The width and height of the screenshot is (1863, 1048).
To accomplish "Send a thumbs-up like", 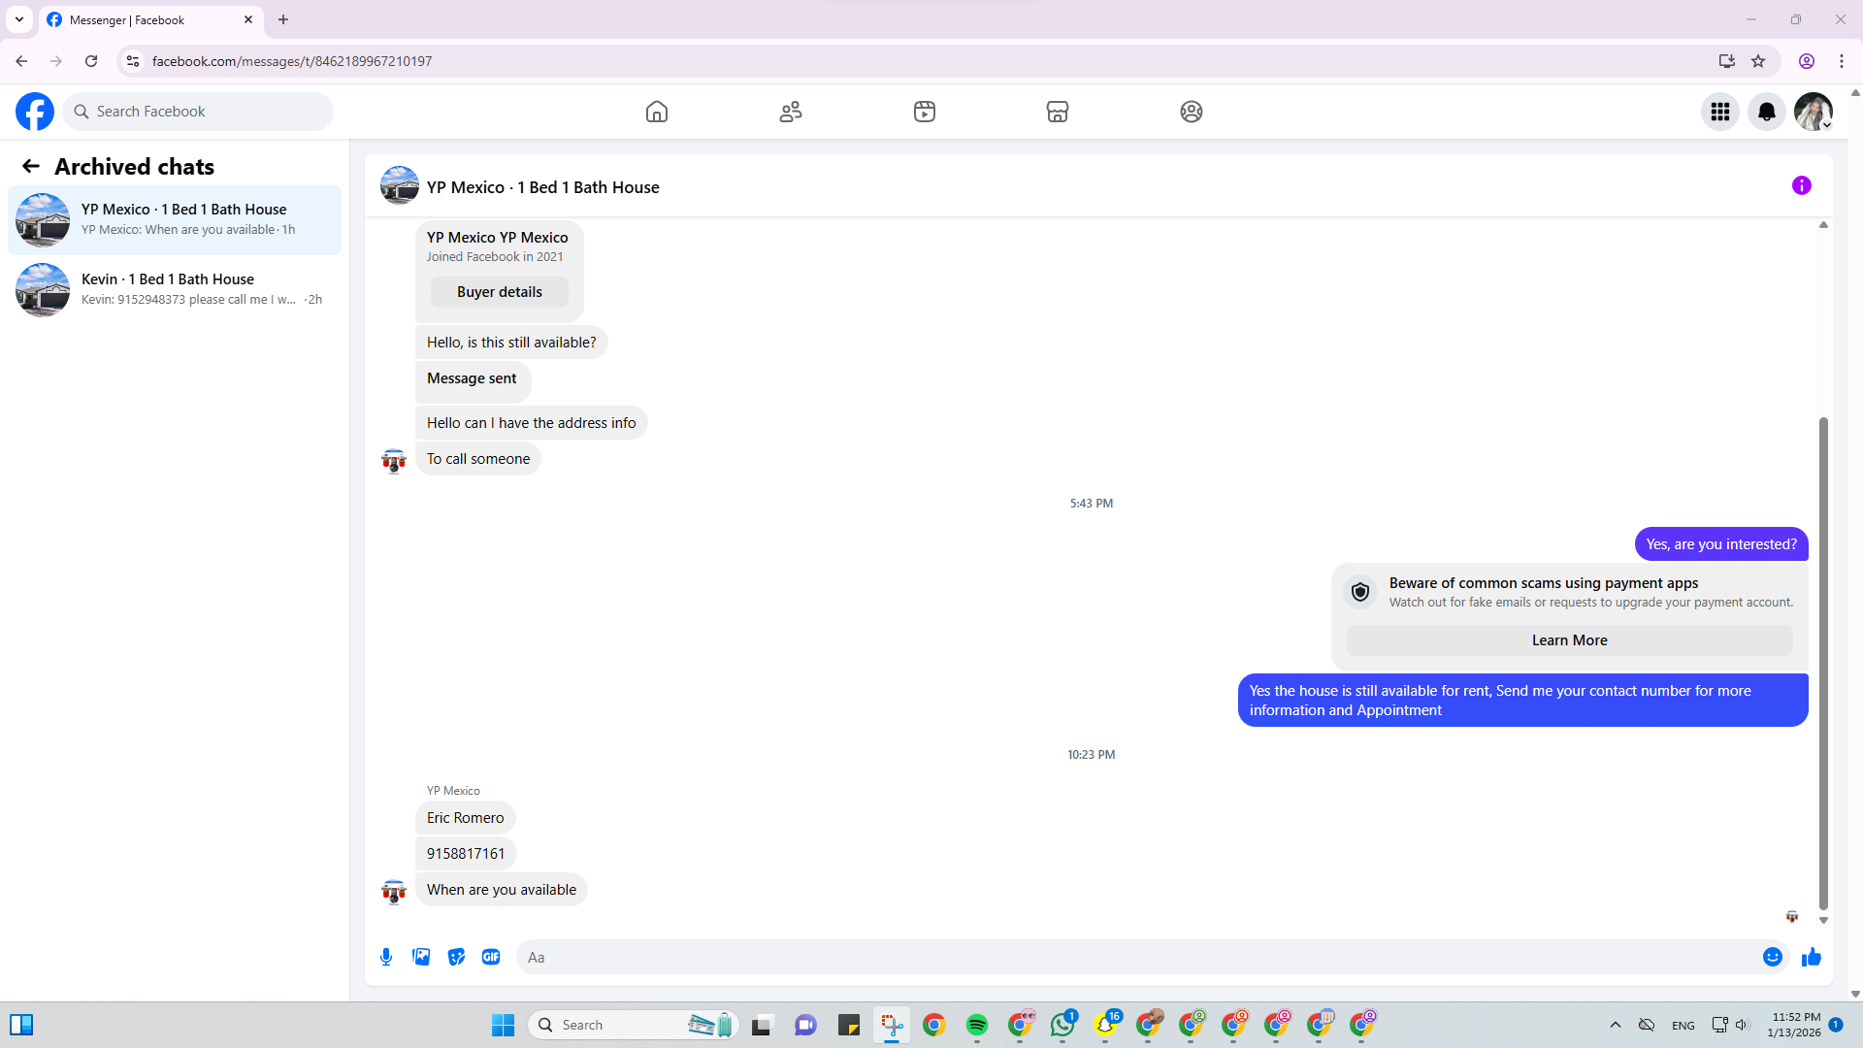I will pos(1811,957).
